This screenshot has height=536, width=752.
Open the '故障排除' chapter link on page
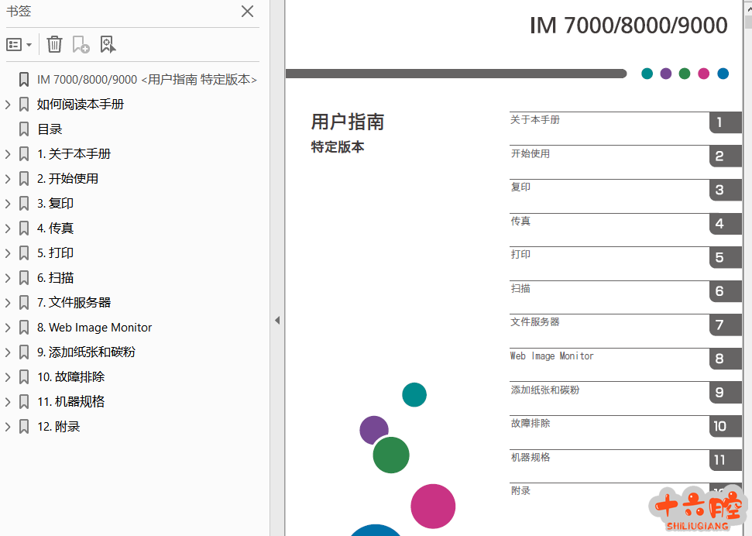click(x=531, y=424)
